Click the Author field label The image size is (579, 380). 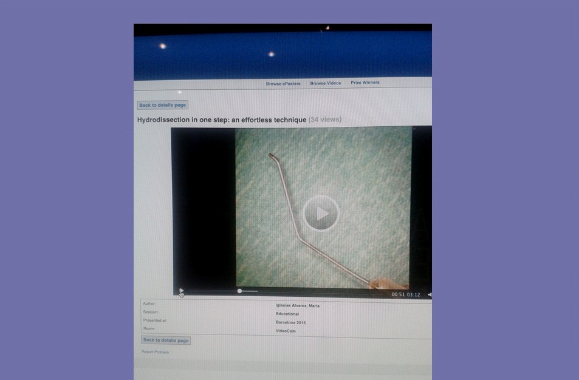coord(149,304)
